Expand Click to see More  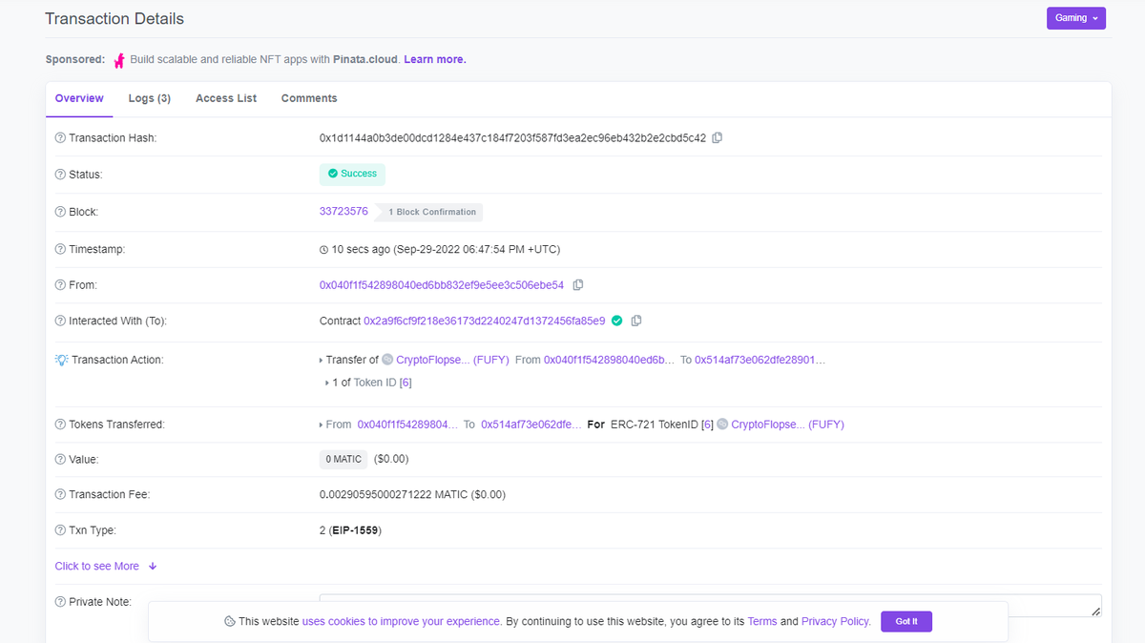point(105,566)
